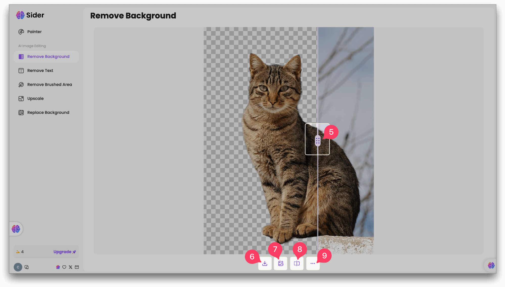The width and height of the screenshot is (505, 287).
Task: Download the background-removed image
Action: pyautogui.click(x=265, y=263)
